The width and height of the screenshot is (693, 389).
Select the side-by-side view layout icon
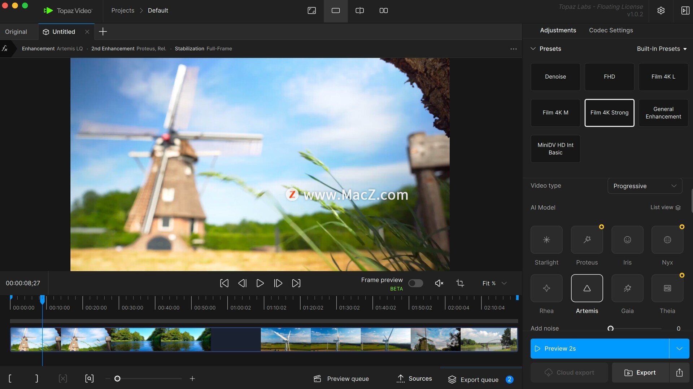tap(383, 10)
